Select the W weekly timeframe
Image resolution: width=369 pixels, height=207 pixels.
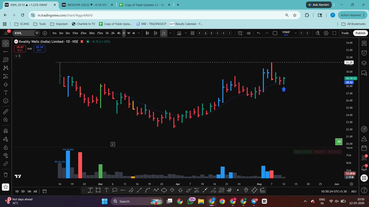pos(129,33)
